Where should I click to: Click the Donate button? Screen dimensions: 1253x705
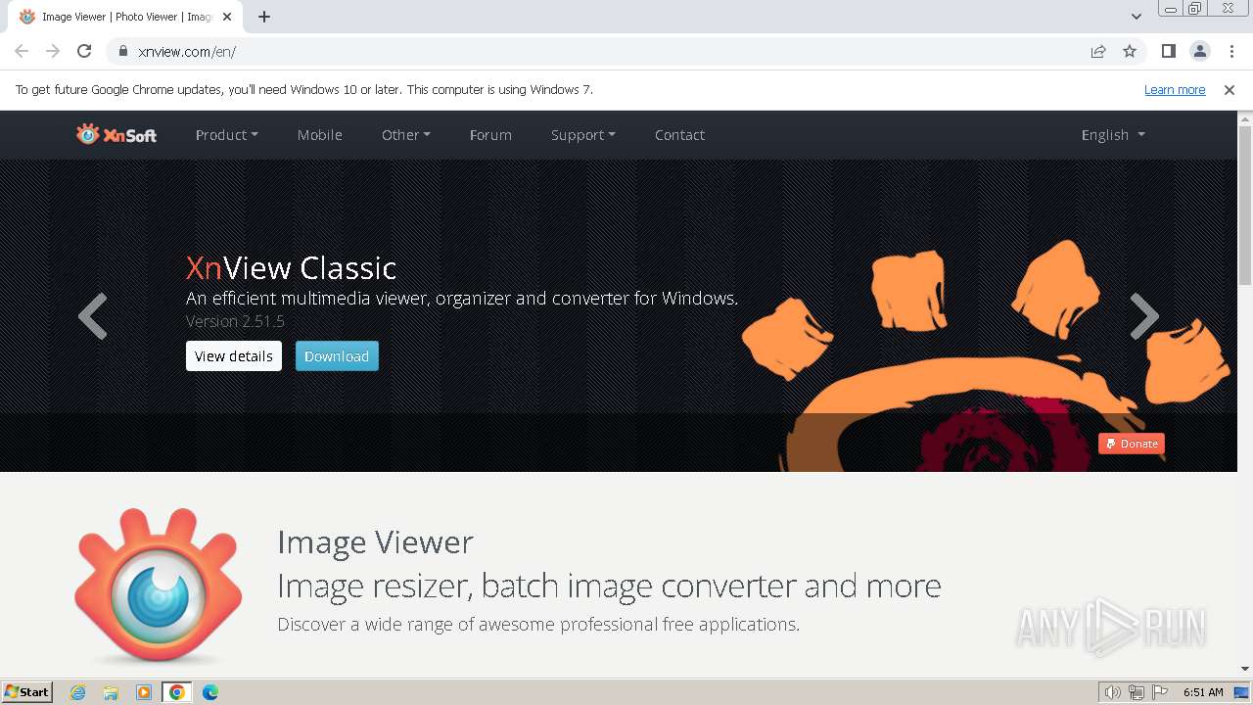pos(1132,444)
